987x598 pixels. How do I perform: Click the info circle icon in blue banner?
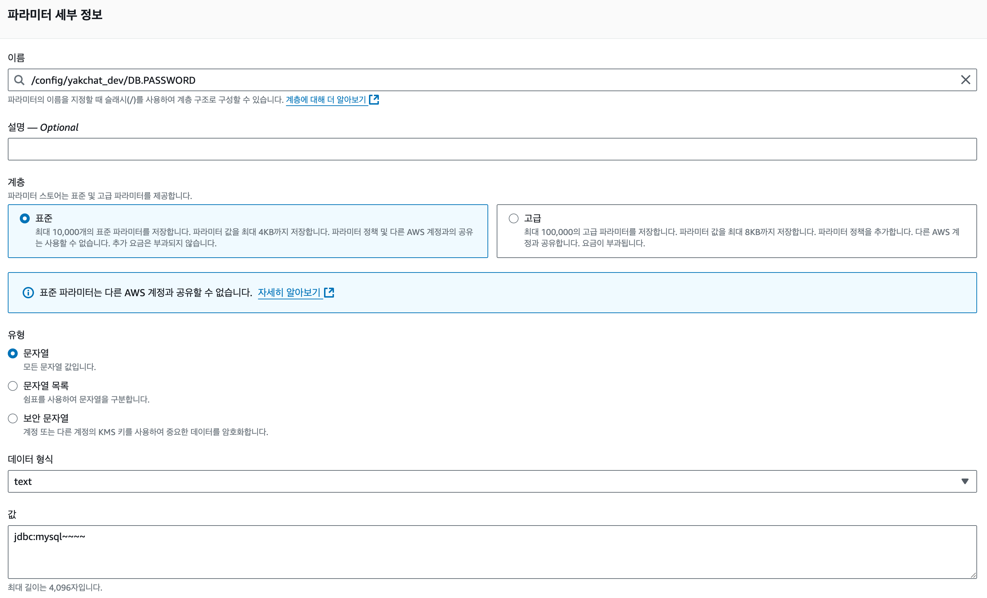(x=28, y=293)
